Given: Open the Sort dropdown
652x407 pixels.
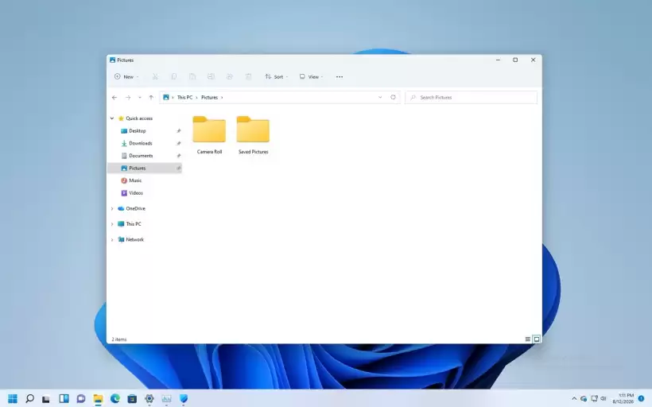Looking at the screenshot, I should (x=276, y=76).
